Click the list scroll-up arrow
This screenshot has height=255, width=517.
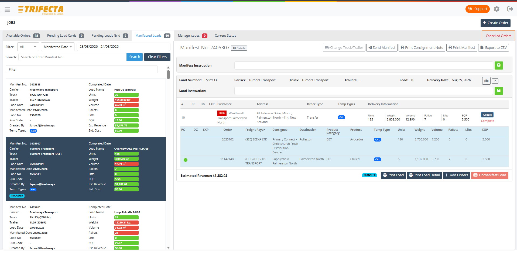168,68
